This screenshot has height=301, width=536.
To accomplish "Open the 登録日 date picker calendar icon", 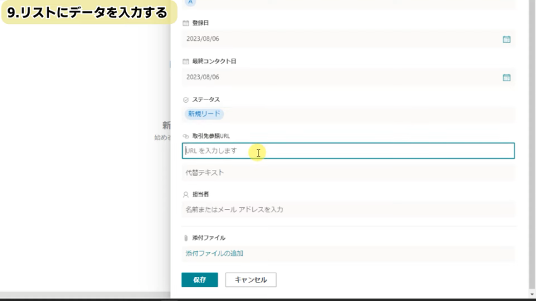I will click(506, 39).
